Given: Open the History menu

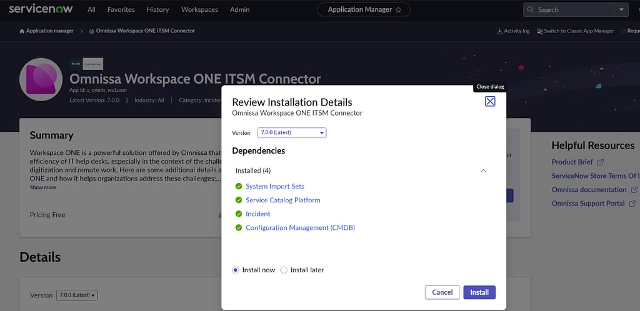Looking at the screenshot, I should (x=157, y=9).
